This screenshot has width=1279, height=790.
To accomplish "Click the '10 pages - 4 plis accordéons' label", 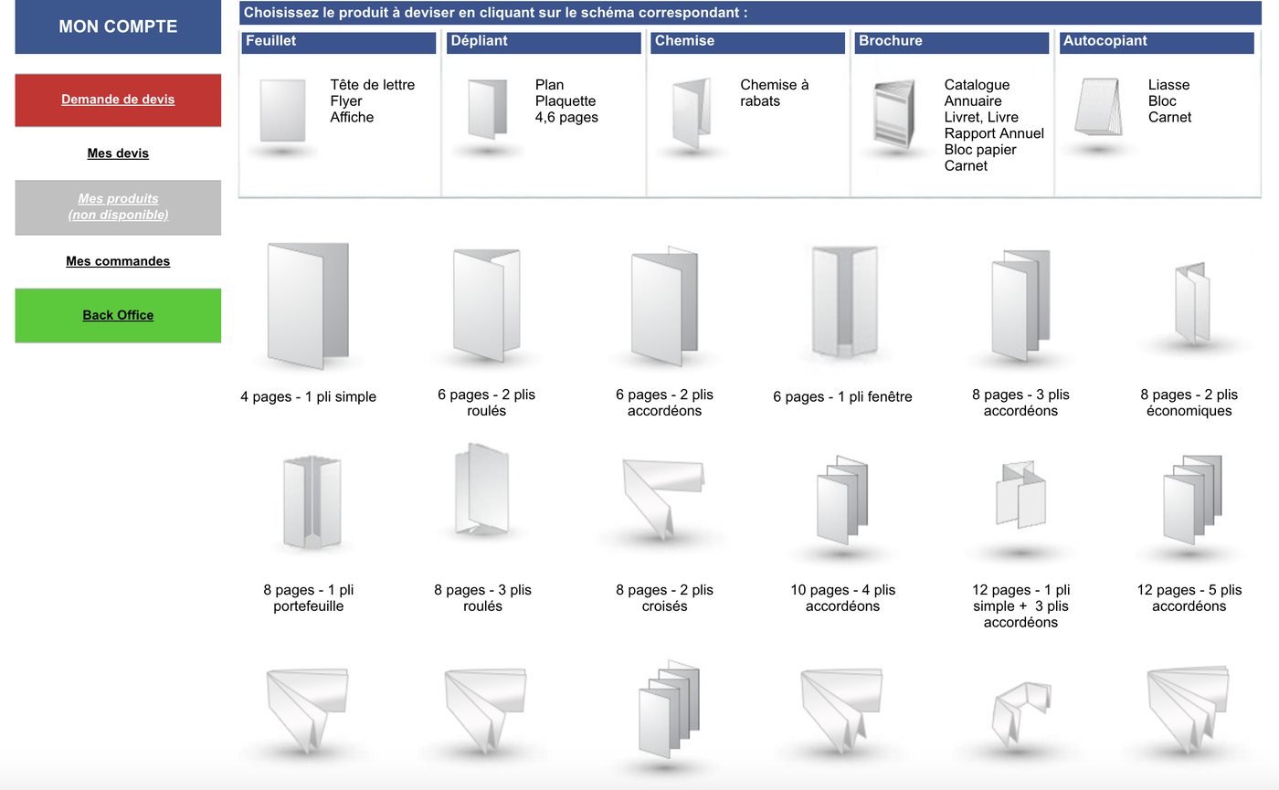I will click(843, 598).
